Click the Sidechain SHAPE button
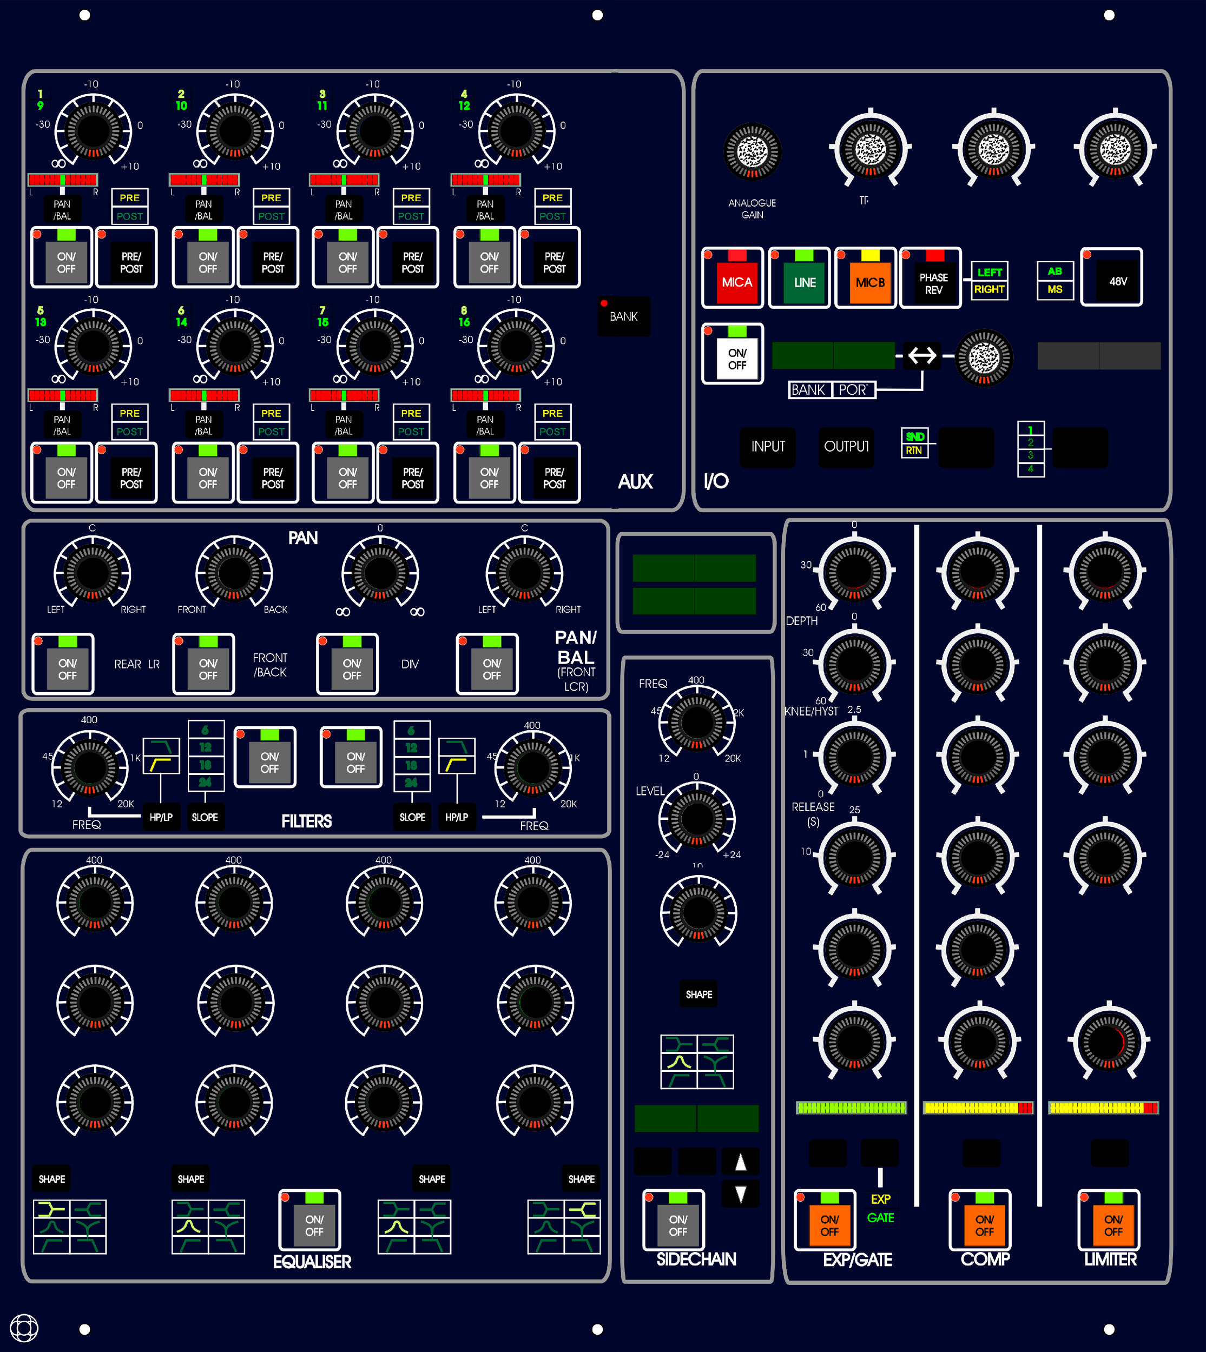 (x=698, y=995)
